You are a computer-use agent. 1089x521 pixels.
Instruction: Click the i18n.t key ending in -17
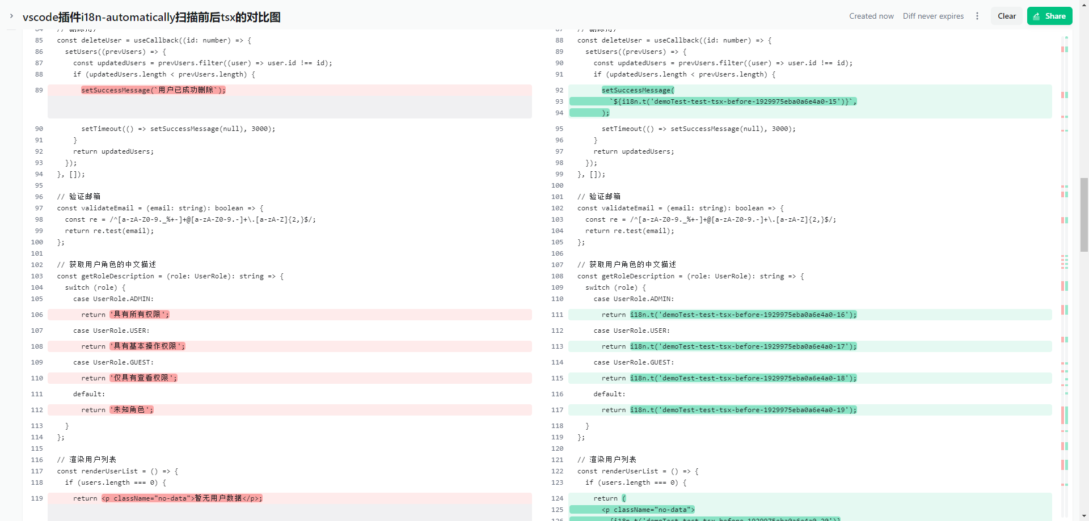743,346
